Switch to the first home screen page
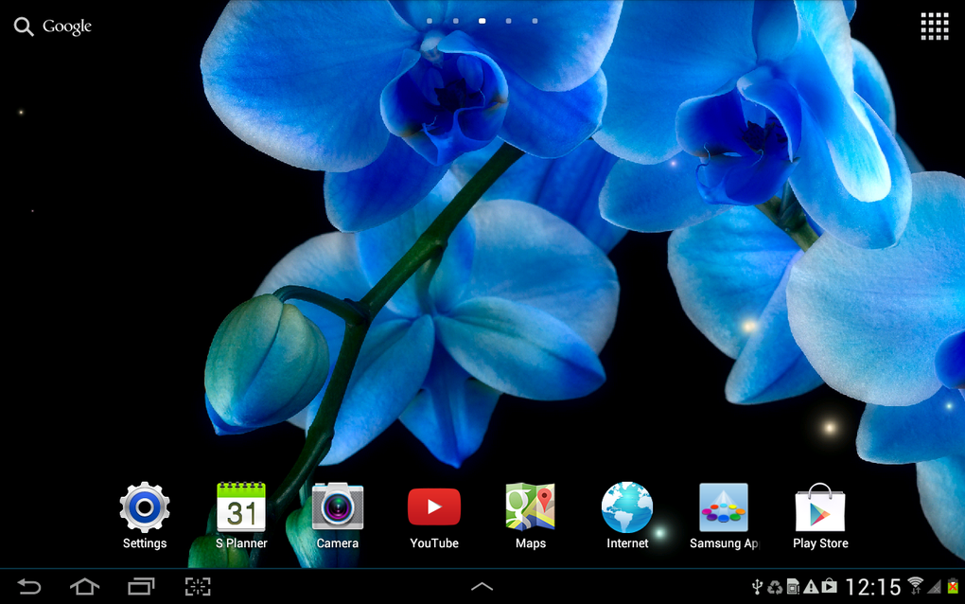This screenshot has height=604, width=965. pyautogui.click(x=429, y=20)
